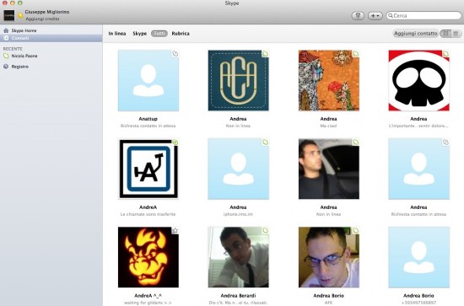Switch to list view of contacts
This screenshot has height=306, width=464.
(x=456, y=34)
